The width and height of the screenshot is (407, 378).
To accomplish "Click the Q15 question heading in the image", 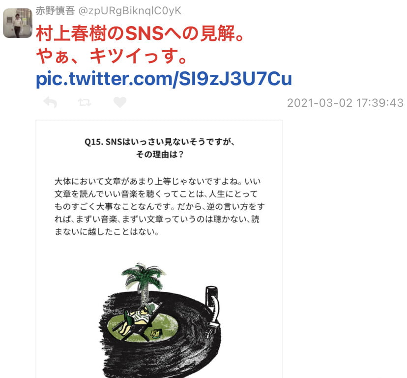I will 160,142.
